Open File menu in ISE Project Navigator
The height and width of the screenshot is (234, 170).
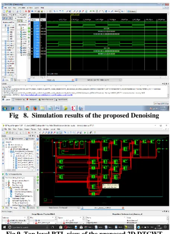(6, 129)
